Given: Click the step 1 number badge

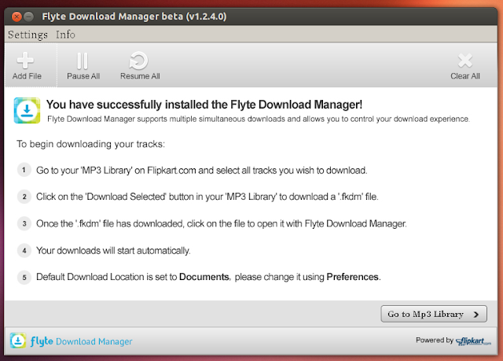Looking at the screenshot, I should (x=24, y=170).
